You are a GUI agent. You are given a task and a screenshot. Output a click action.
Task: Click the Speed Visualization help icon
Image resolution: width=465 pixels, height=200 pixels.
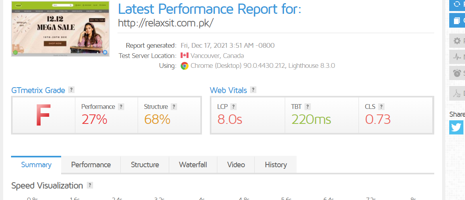pyautogui.click(x=90, y=185)
